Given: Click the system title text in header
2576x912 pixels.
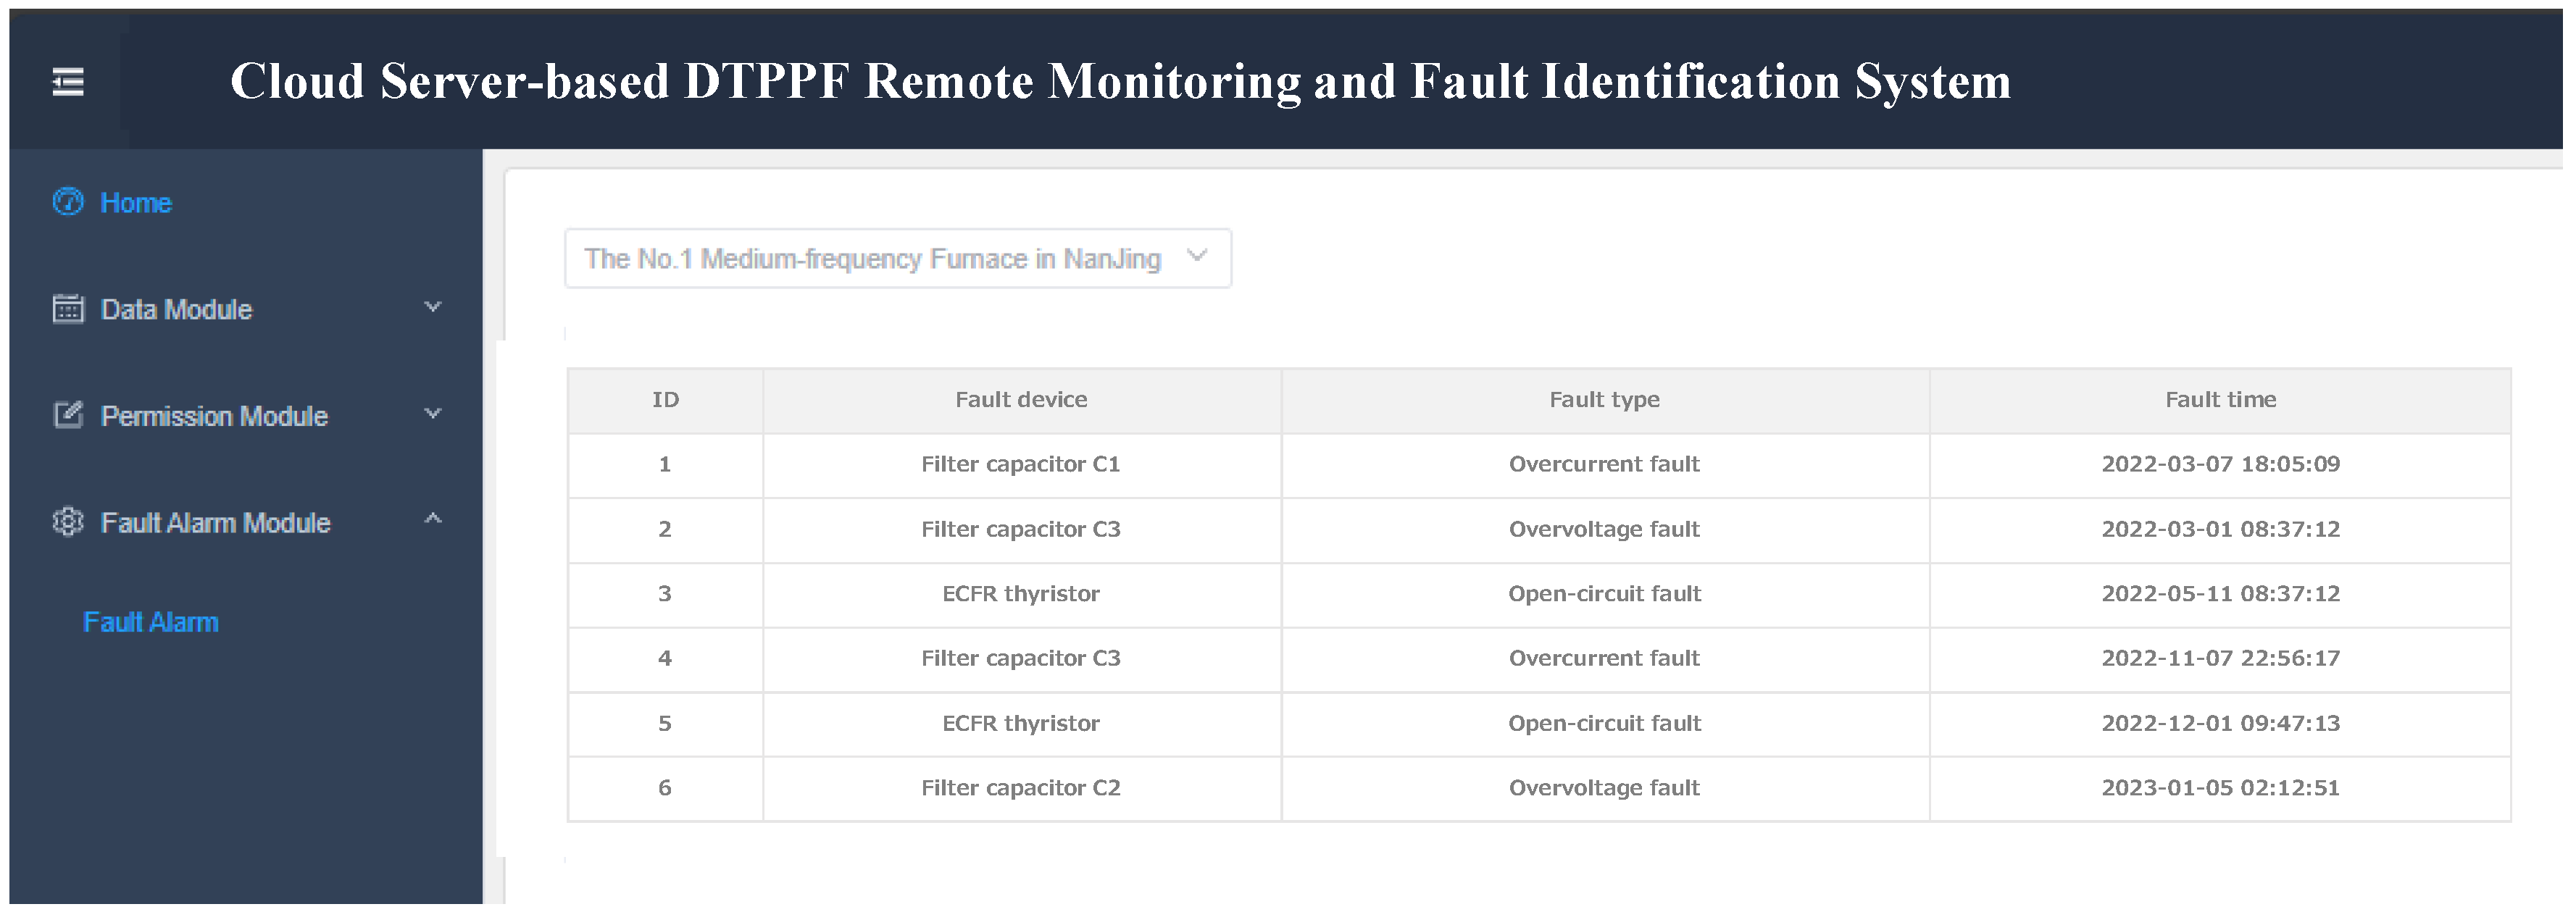Looking at the screenshot, I should pyautogui.click(x=1120, y=82).
